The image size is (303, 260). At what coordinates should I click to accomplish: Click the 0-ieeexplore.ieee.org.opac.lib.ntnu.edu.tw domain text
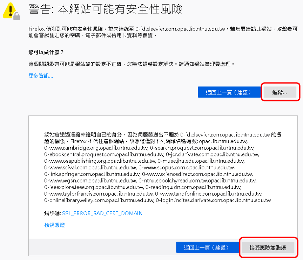pyautogui.click(x=94, y=187)
